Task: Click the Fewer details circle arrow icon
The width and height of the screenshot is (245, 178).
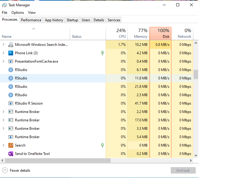Action: 5,171
